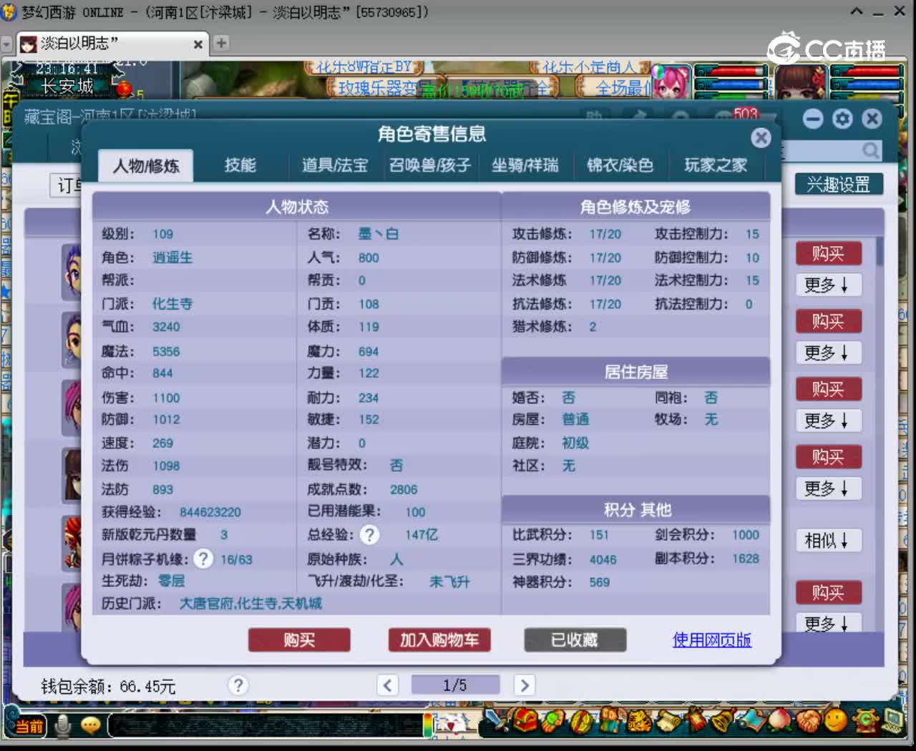Switch to the 锦衣/染色 tab
The width and height of the screenshot is (916, 751).
point(620,165)
